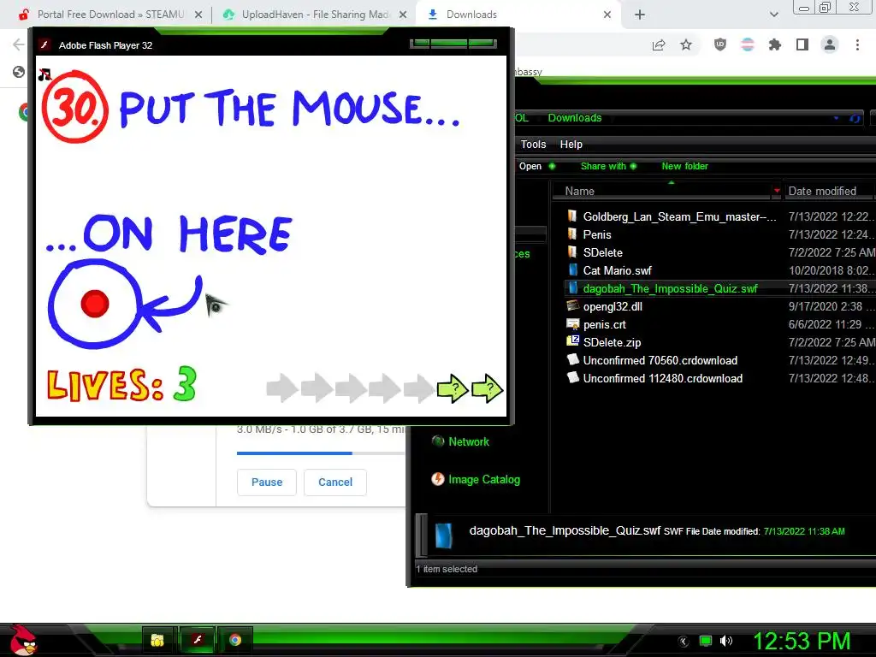Click the opengl32.dll file icon
The image size is (876, 657).
coord(572,305)
